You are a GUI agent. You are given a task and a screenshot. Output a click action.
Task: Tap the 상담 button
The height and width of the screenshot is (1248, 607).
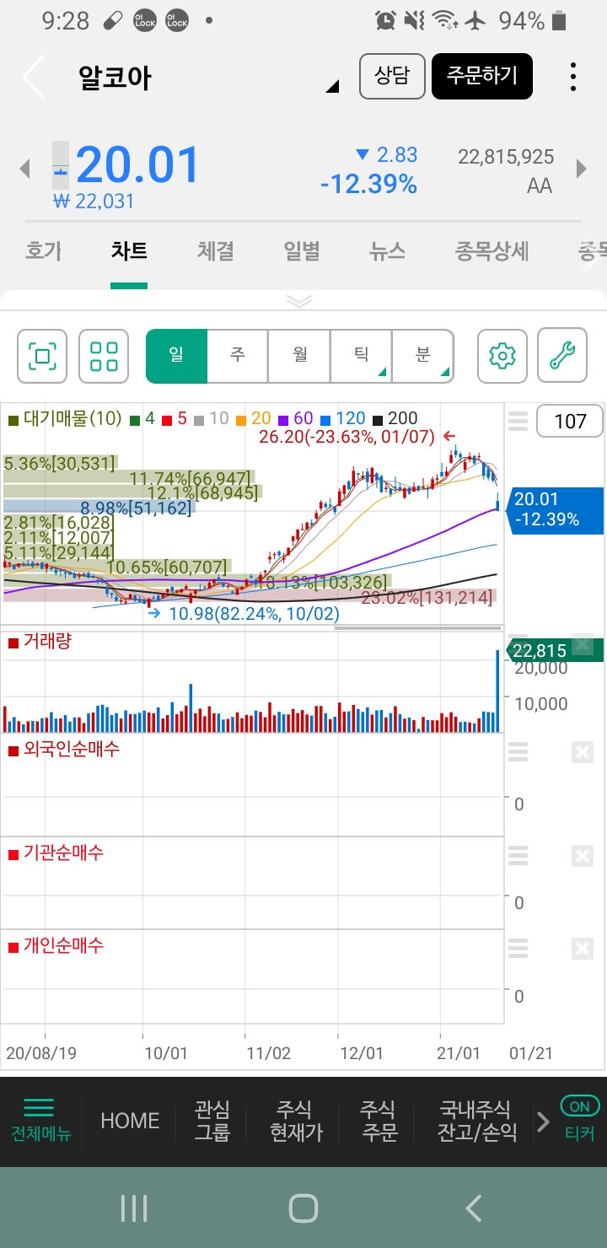click(x=392, y=77)
